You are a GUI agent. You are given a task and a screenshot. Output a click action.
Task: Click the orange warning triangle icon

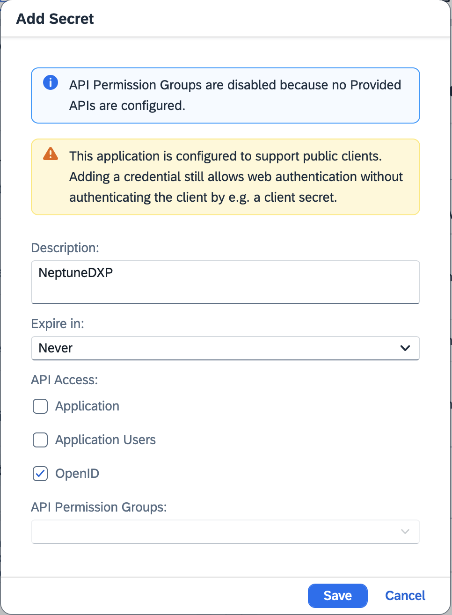click(51, 154)
